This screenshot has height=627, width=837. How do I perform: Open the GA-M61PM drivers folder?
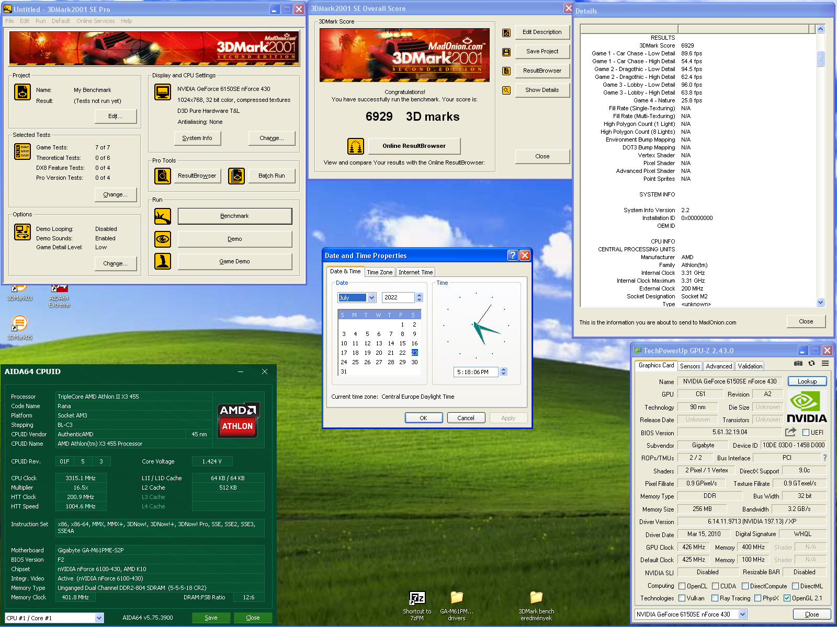(x=457, y=605)
